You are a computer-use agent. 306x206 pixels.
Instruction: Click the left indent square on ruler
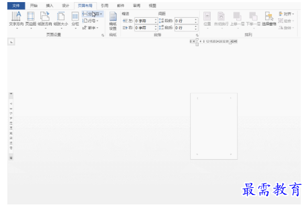[197, 45]
